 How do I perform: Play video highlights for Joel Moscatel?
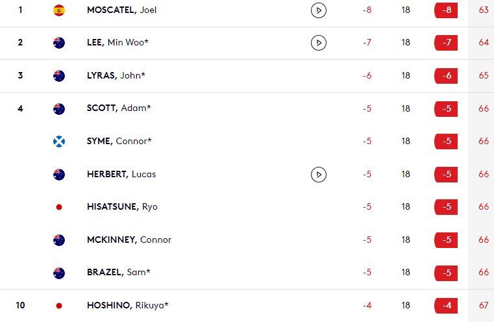[318, 10]
